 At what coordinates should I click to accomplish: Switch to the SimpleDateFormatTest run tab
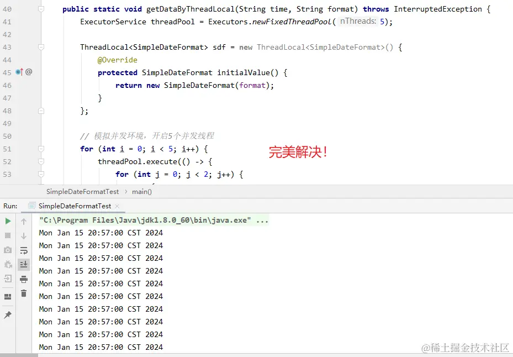[x=73, y=206]
